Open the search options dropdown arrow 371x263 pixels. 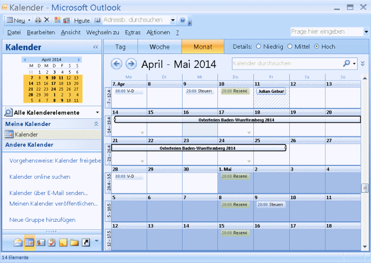point(354,63)
